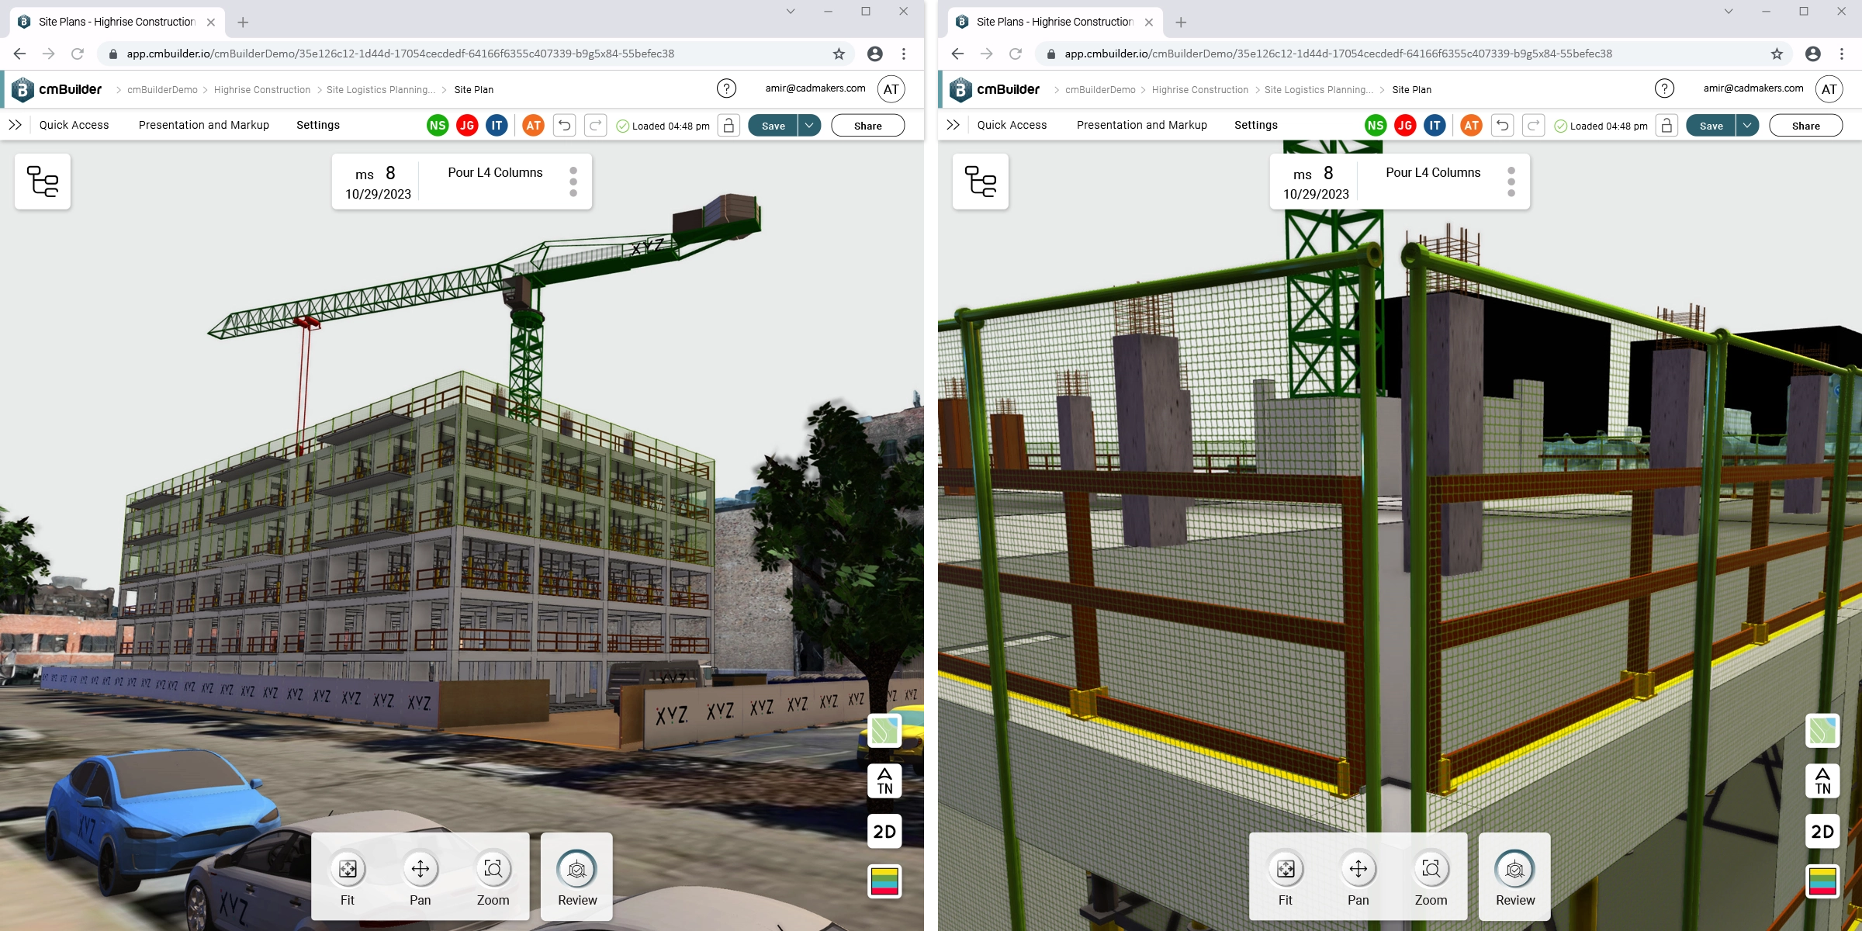Toggle the layer colors panel
Screen dimensions: 1862x931
[883, 881]
